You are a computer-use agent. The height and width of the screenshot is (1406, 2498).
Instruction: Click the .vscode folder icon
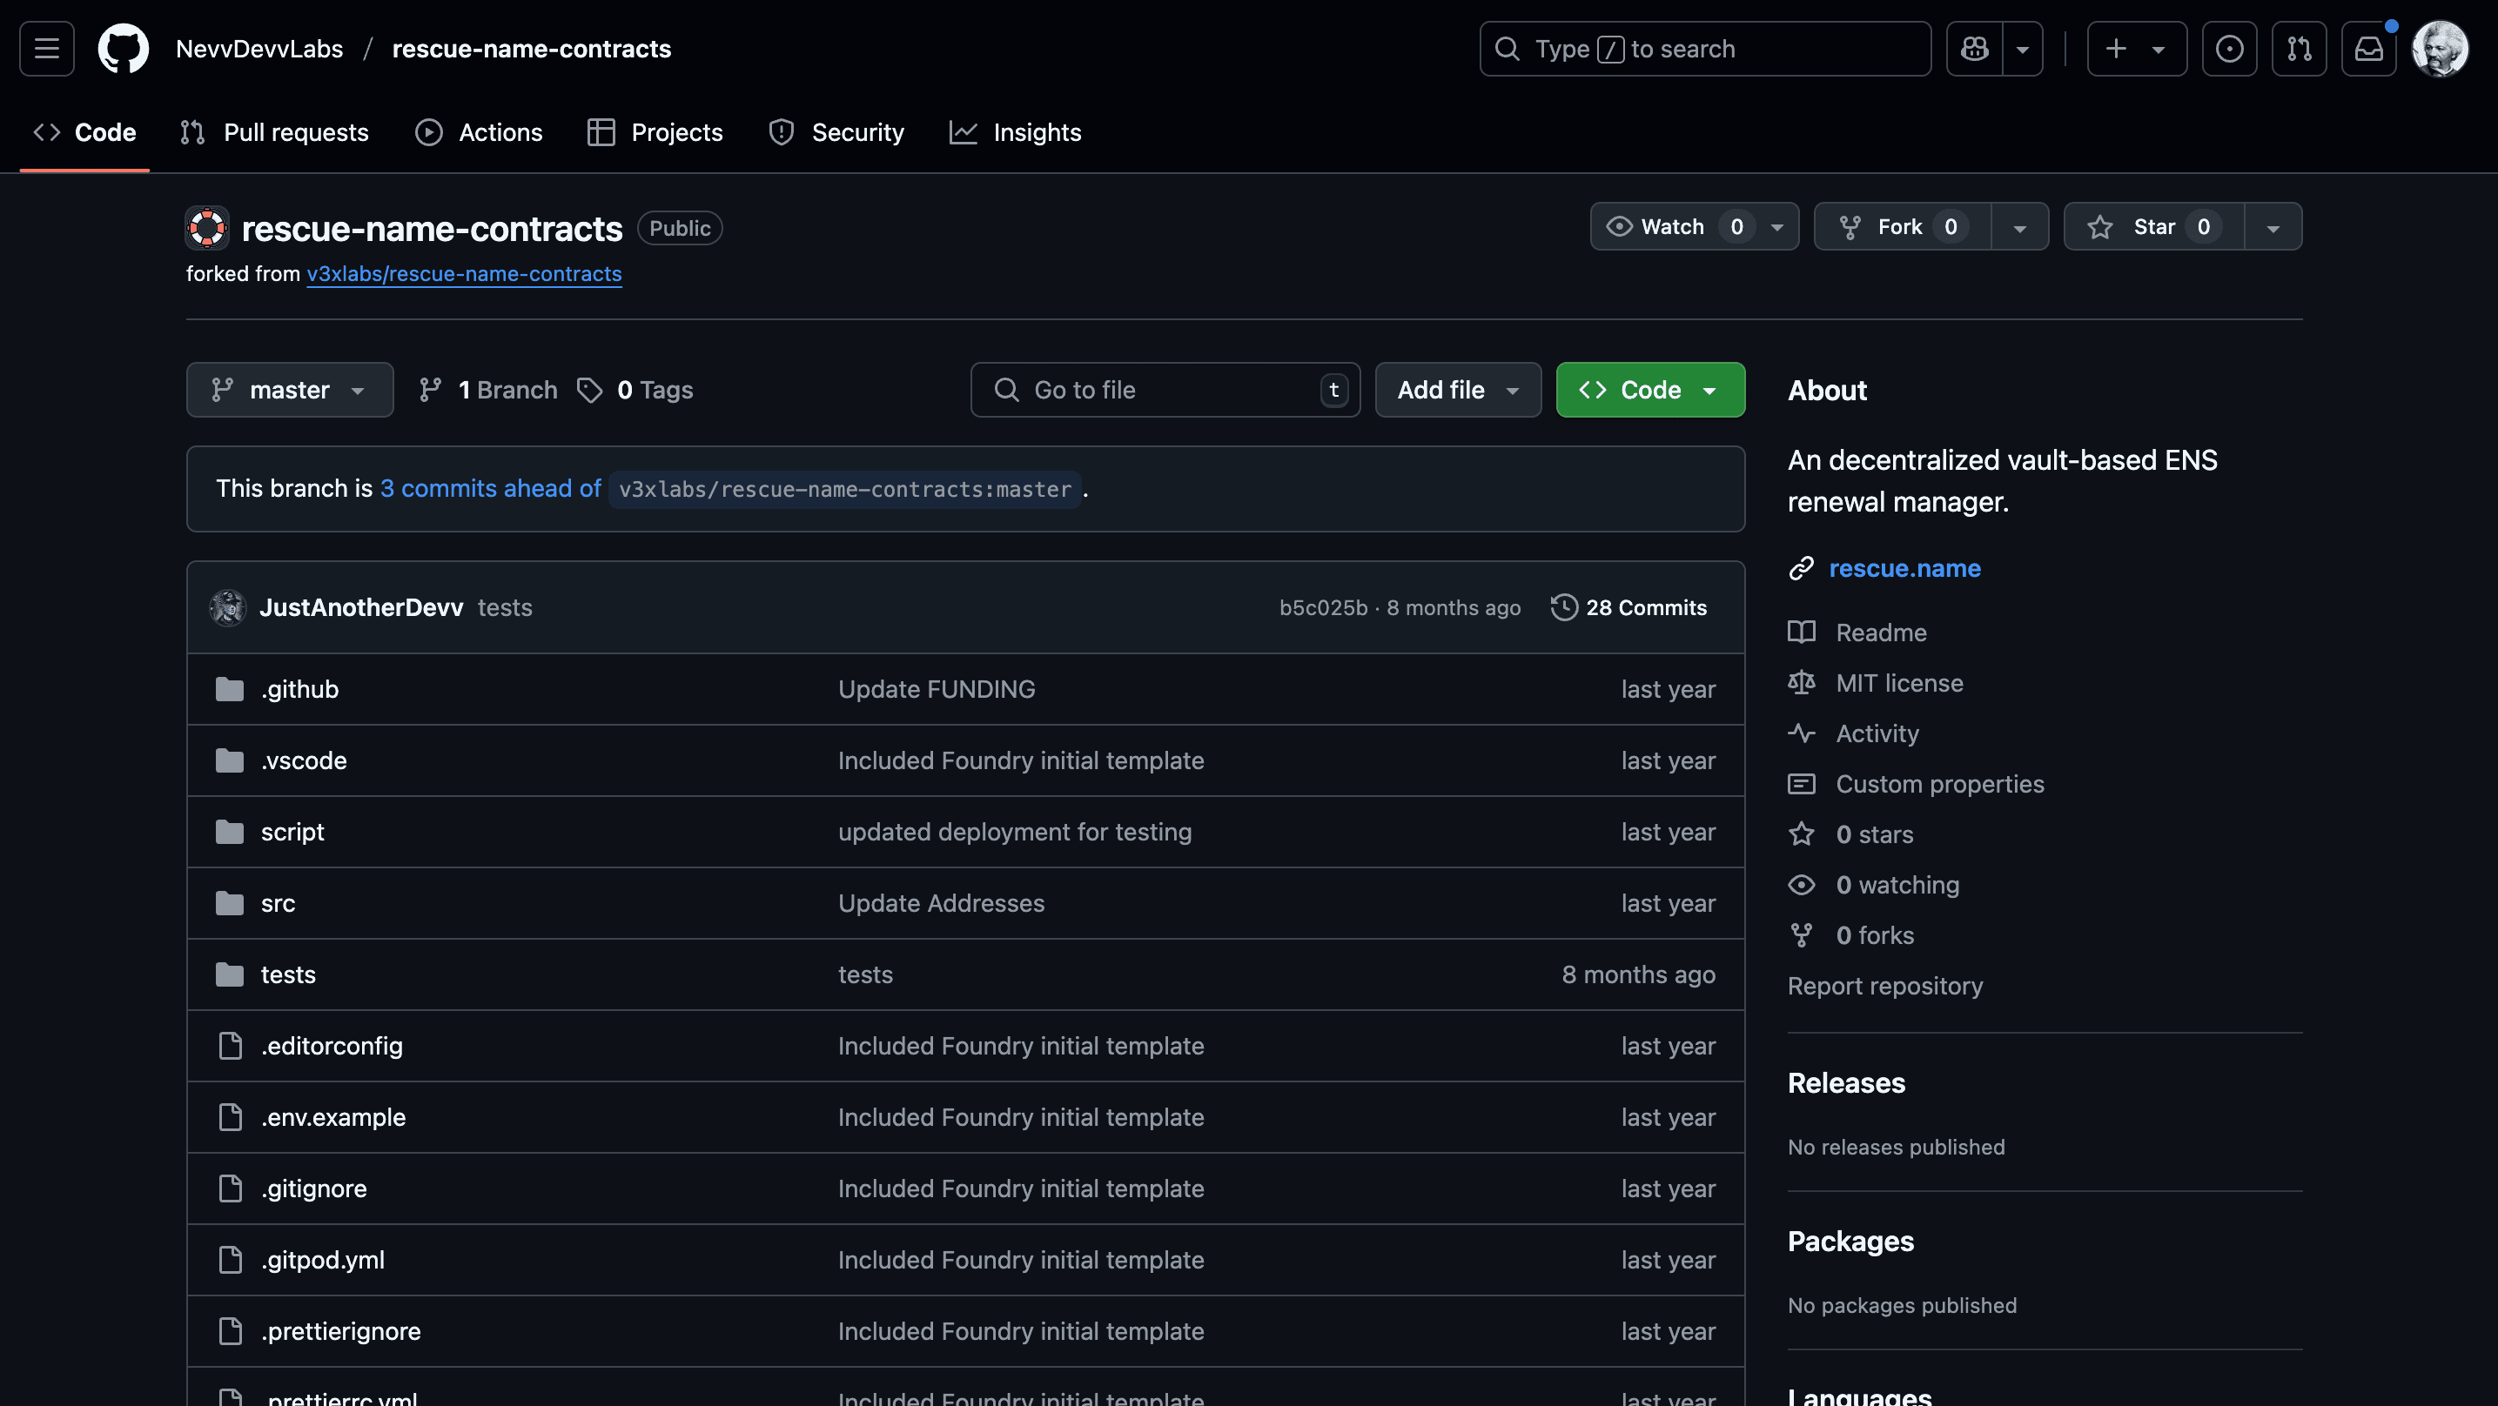tap(230, 760)
